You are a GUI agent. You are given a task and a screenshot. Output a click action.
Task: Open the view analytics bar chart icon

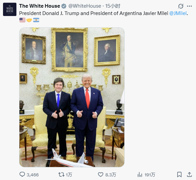click(x=140, y=175)
